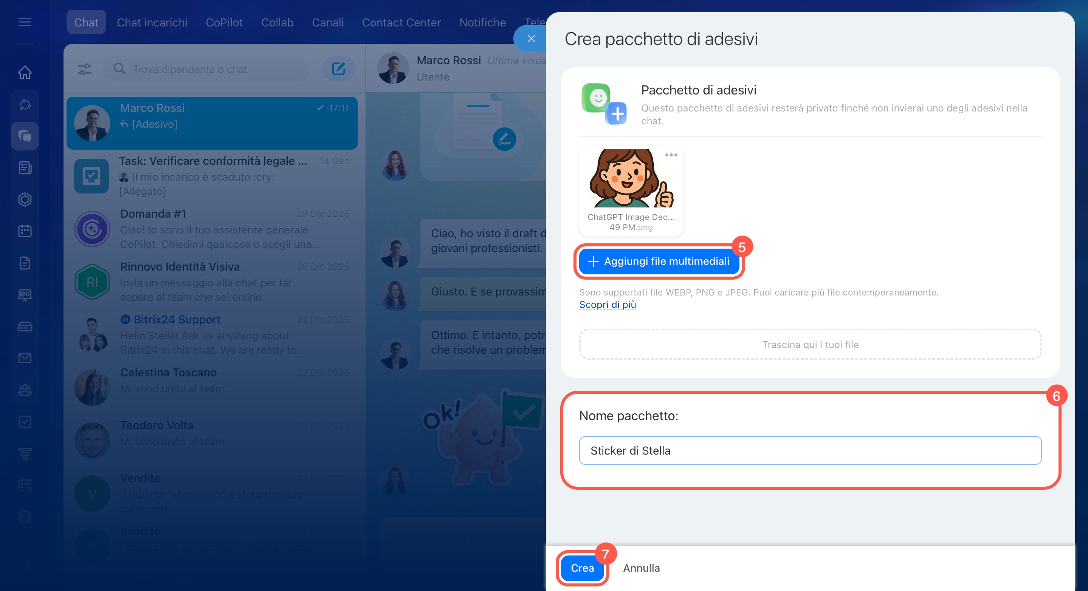Viewport: 1088px width, 591px height.
Task: Click the uploaded sticker image thumbnail
Action: 630,179
